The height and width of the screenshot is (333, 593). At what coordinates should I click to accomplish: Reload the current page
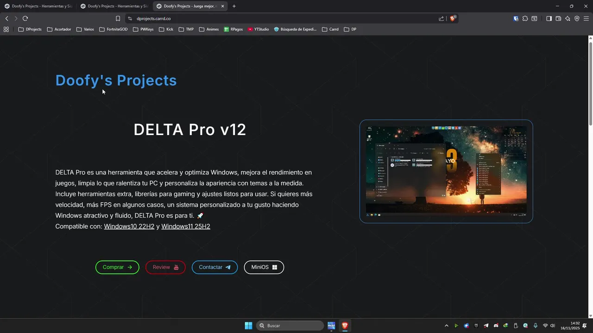[25, 18]
